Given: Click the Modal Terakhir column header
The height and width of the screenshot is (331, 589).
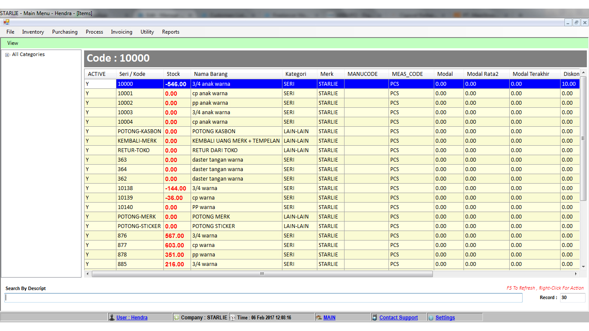Looking at the screenshot, I should (x=535, y=74).
